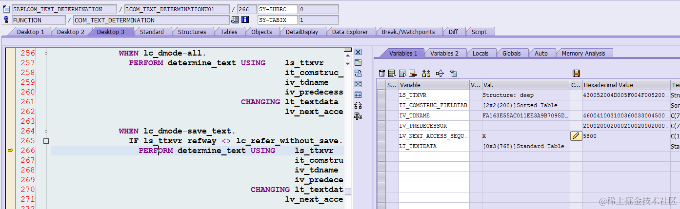Image resolution: width=680 pixels, height=209 pixels.
Task: Switch to the Globals tab
Action: pos(511,53)
